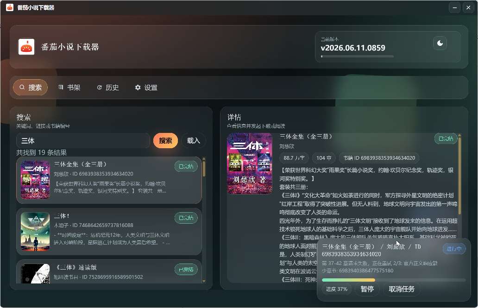This screenshot has height=308, width=478.
Task: Click the tomato app logo in header
Action: coord(26,47)
